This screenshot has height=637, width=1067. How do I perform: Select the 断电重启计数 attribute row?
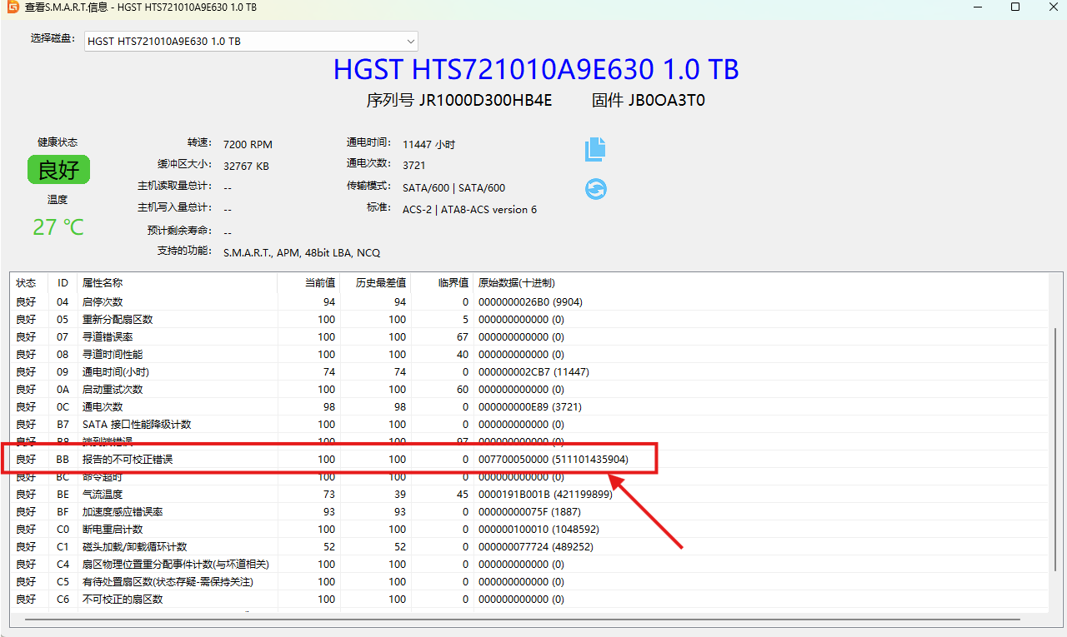[529, 529]
